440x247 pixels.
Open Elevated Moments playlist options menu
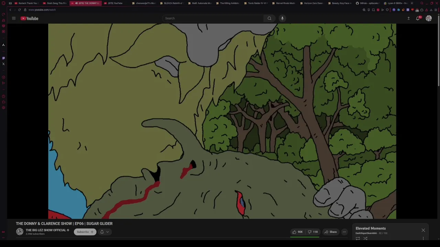coord(423,238)
